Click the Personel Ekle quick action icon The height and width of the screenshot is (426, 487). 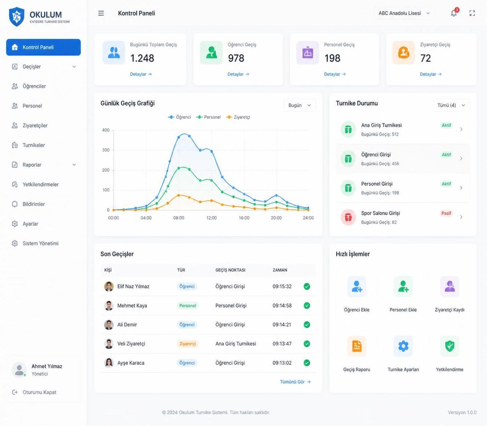click(403, 286)
